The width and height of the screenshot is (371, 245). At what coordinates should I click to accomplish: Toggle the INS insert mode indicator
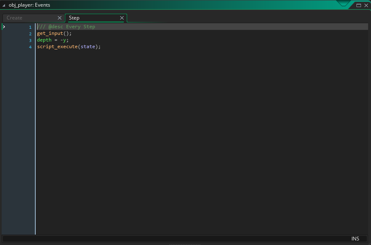pos(355,239)
